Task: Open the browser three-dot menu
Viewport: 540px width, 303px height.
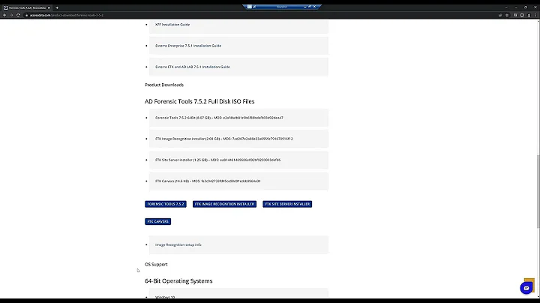Action: tap(535, 15)
